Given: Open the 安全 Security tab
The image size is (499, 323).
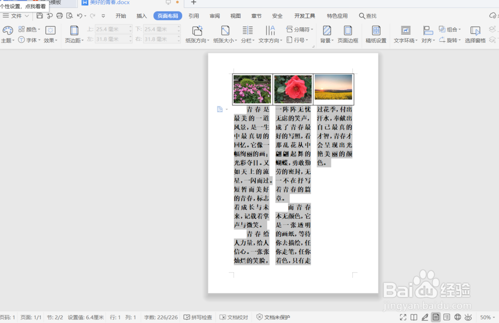Looking at the screenshot, I should point(277,15).
